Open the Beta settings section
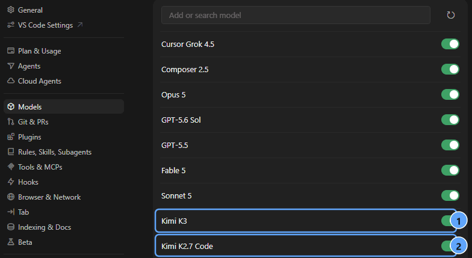The width and height of the screenshot is (472, 258). pos(64,242)
